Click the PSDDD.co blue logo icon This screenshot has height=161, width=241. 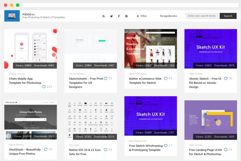click(12, 16)
